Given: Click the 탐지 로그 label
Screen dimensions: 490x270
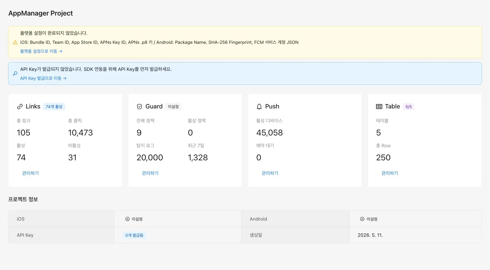Looking at the screenshot, I should tap(145, 145).
